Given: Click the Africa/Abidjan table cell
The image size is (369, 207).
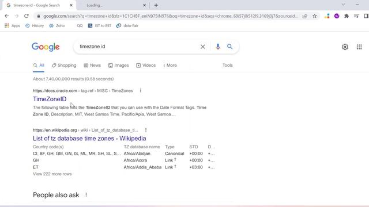Looking at the screenshot, I should (x=137, y=154).
